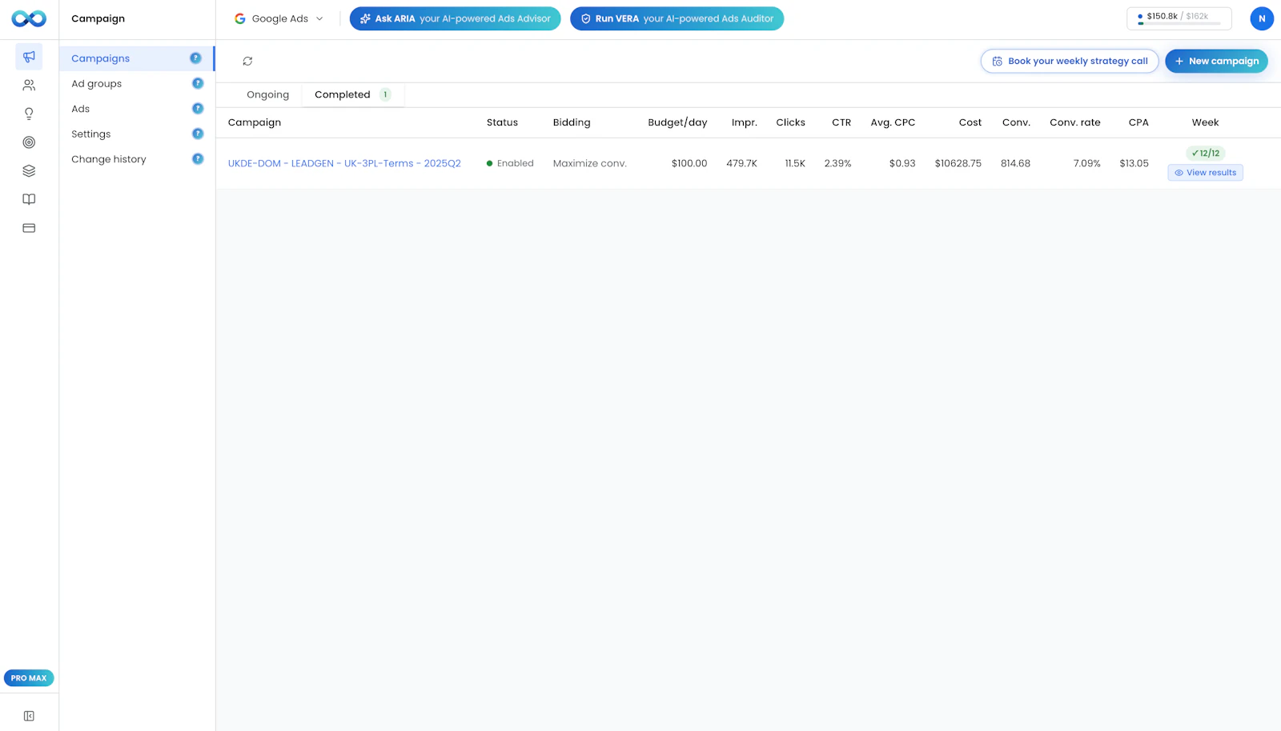Switch to the Completed tab
Viewport: 1281px width, 731px height.
click(353, 94)
